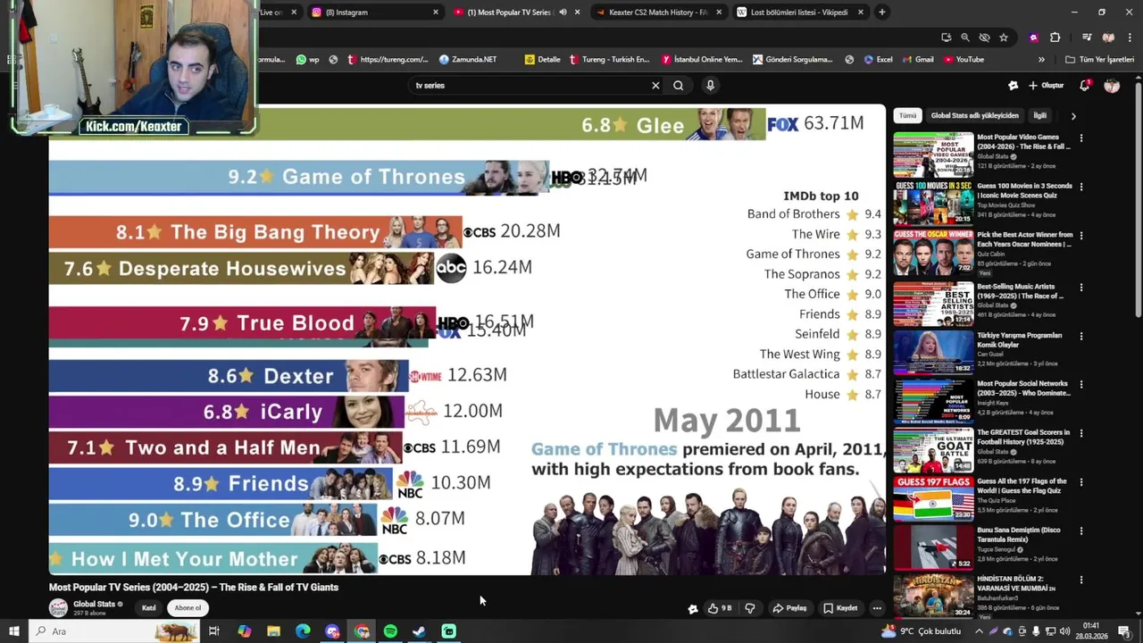
Task: Switch to the Keaxter CS2 Match History tab
Action: pyautogui.click(x=659, y=13)
